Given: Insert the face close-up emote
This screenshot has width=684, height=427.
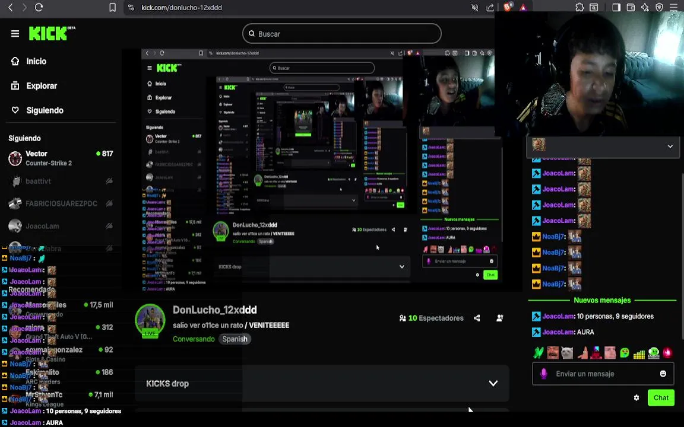Looking at the screenshot, I should 610,352.
